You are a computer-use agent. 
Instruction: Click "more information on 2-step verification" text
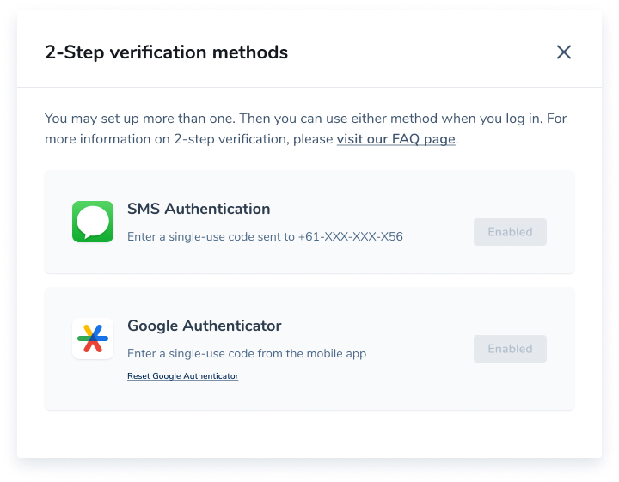167,139
